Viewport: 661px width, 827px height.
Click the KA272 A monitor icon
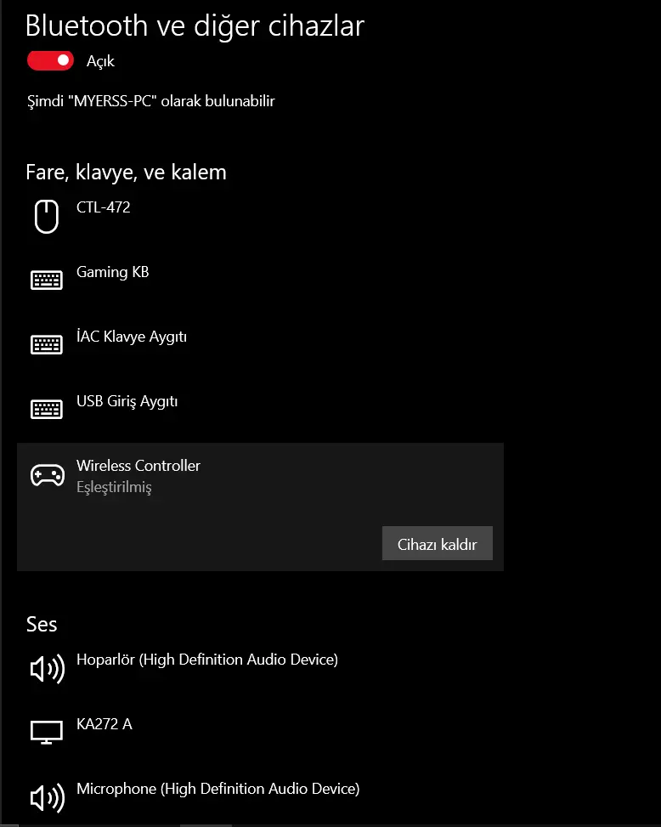47,732
